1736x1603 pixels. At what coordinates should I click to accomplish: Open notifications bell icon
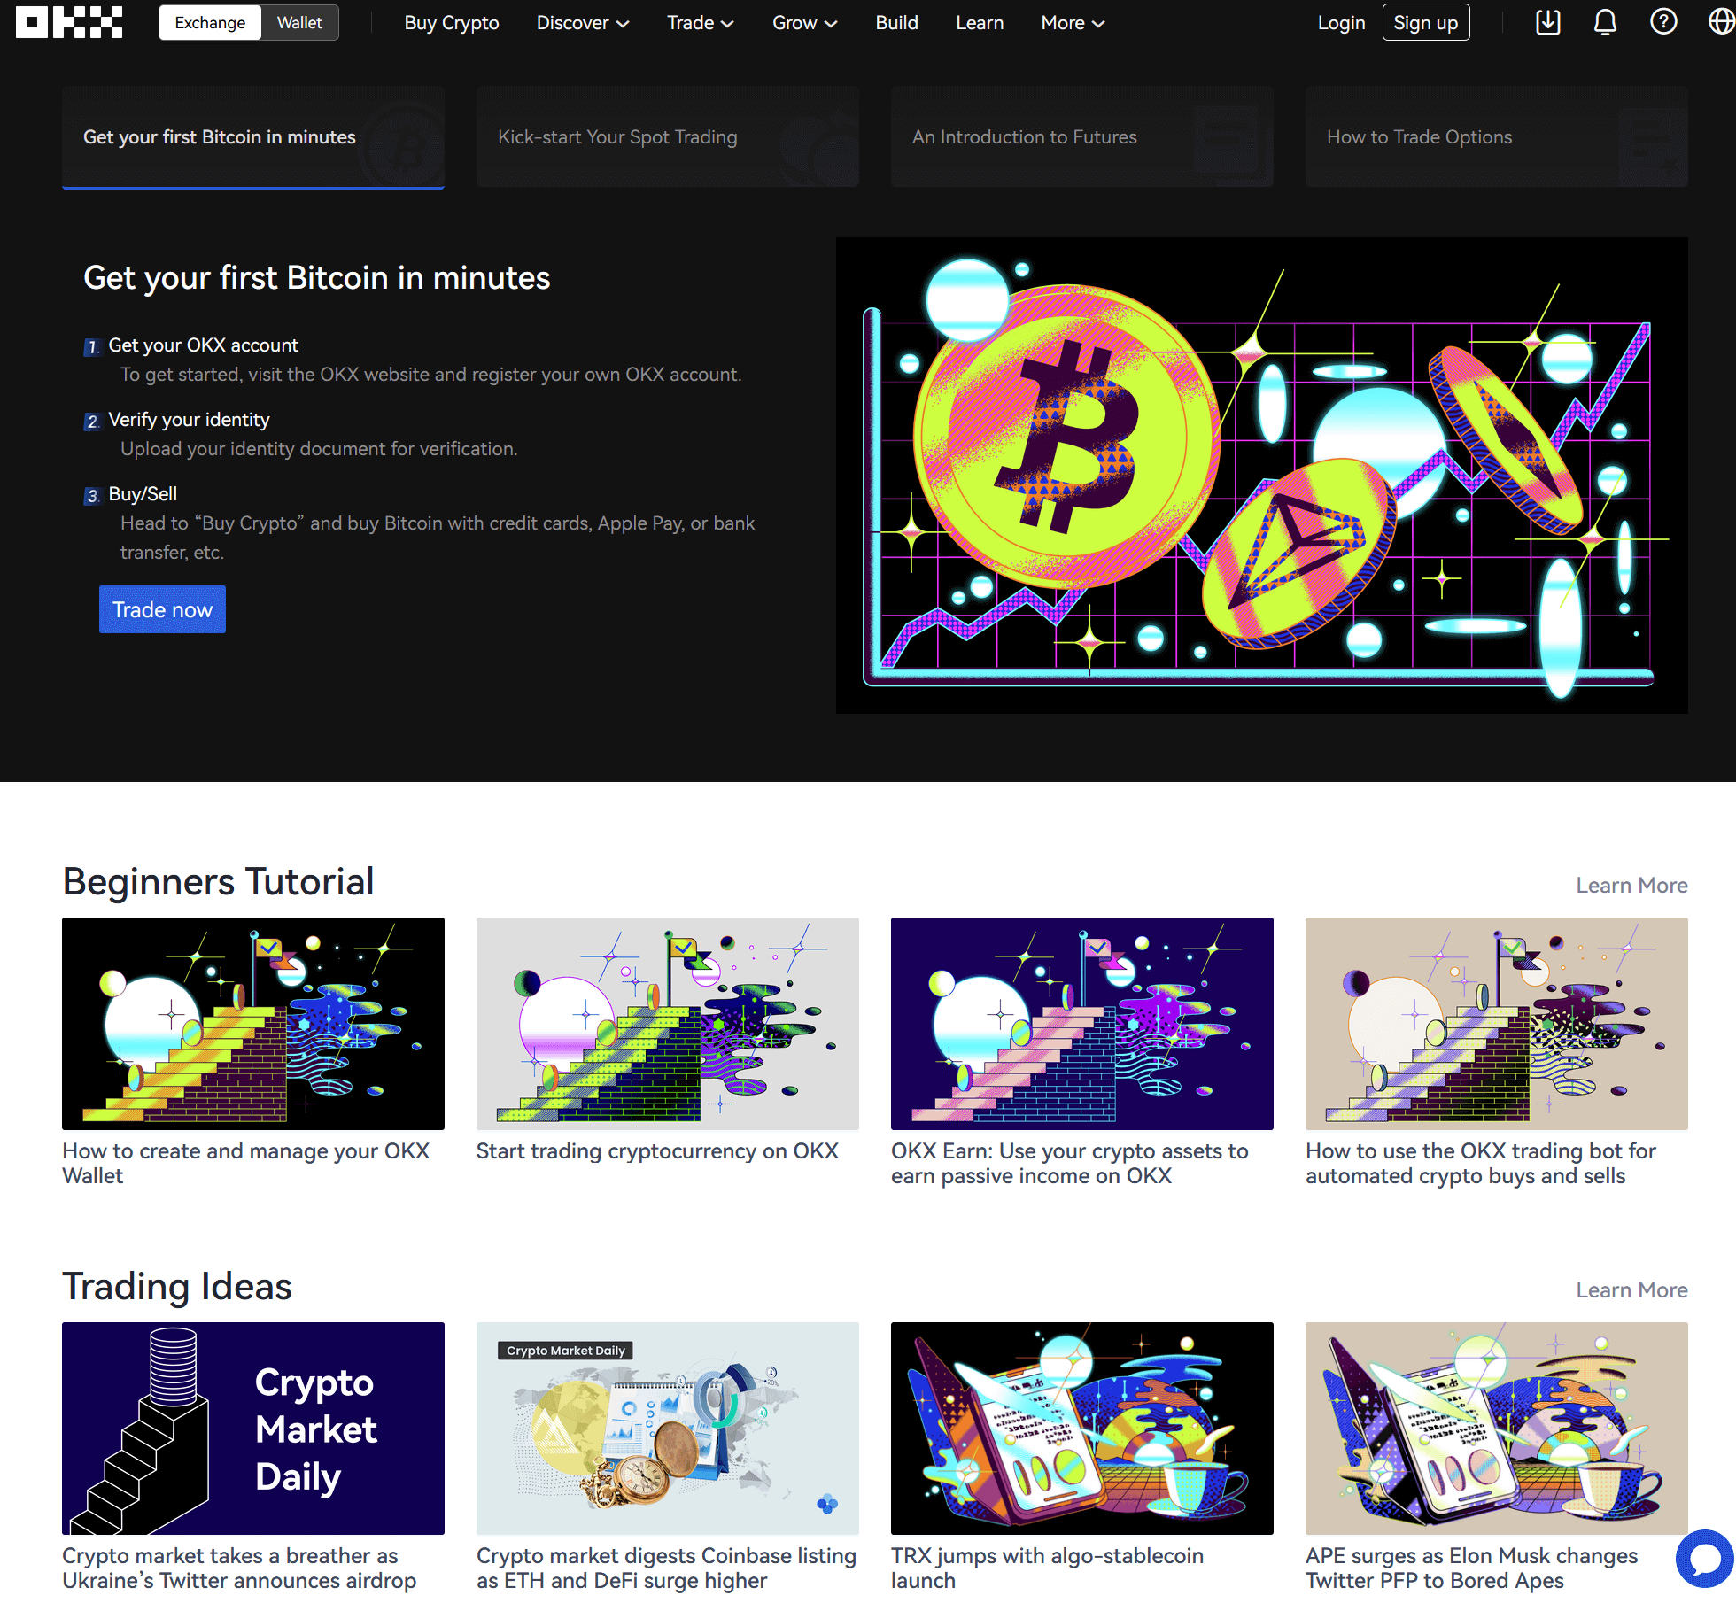1605,22
